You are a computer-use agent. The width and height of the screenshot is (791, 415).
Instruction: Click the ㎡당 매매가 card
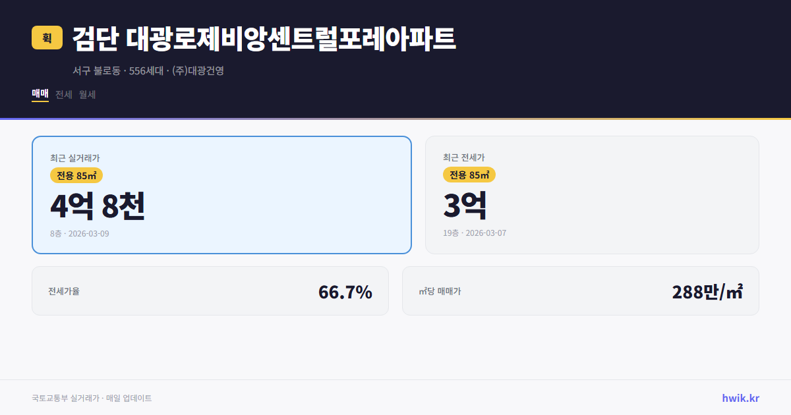click(x=580, y=290)
